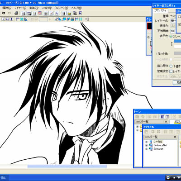The height and width of the screenshot is (181, 181).
Task: Click the Extranet network icon in Material tree
Action: tap(151, 149)
